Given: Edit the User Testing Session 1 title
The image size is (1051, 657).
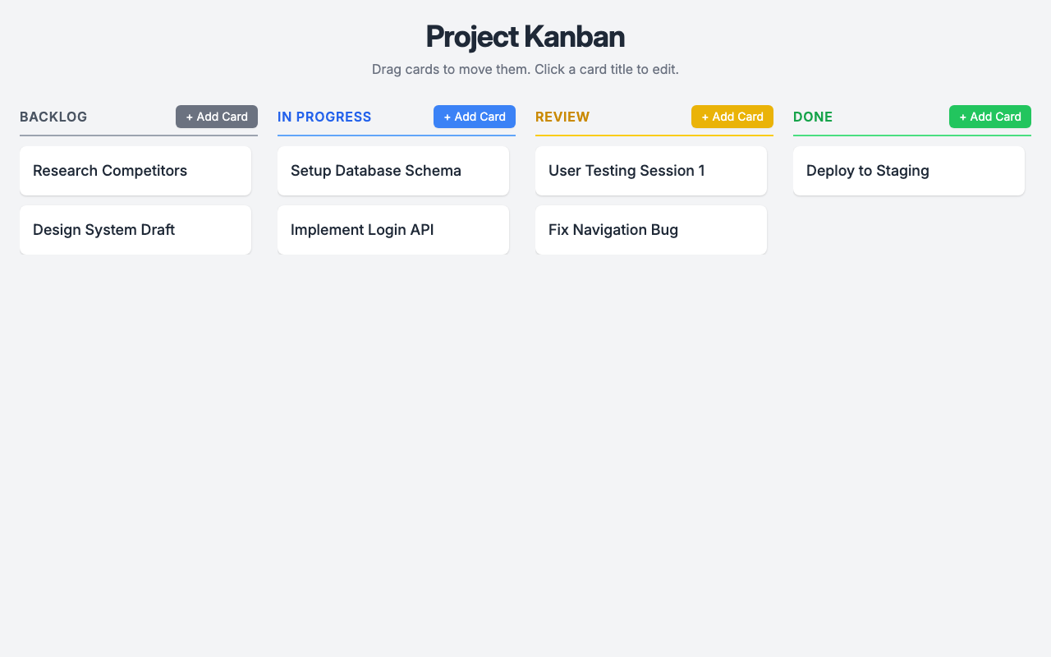Looking at the screenshot, I should pos(626,171).
